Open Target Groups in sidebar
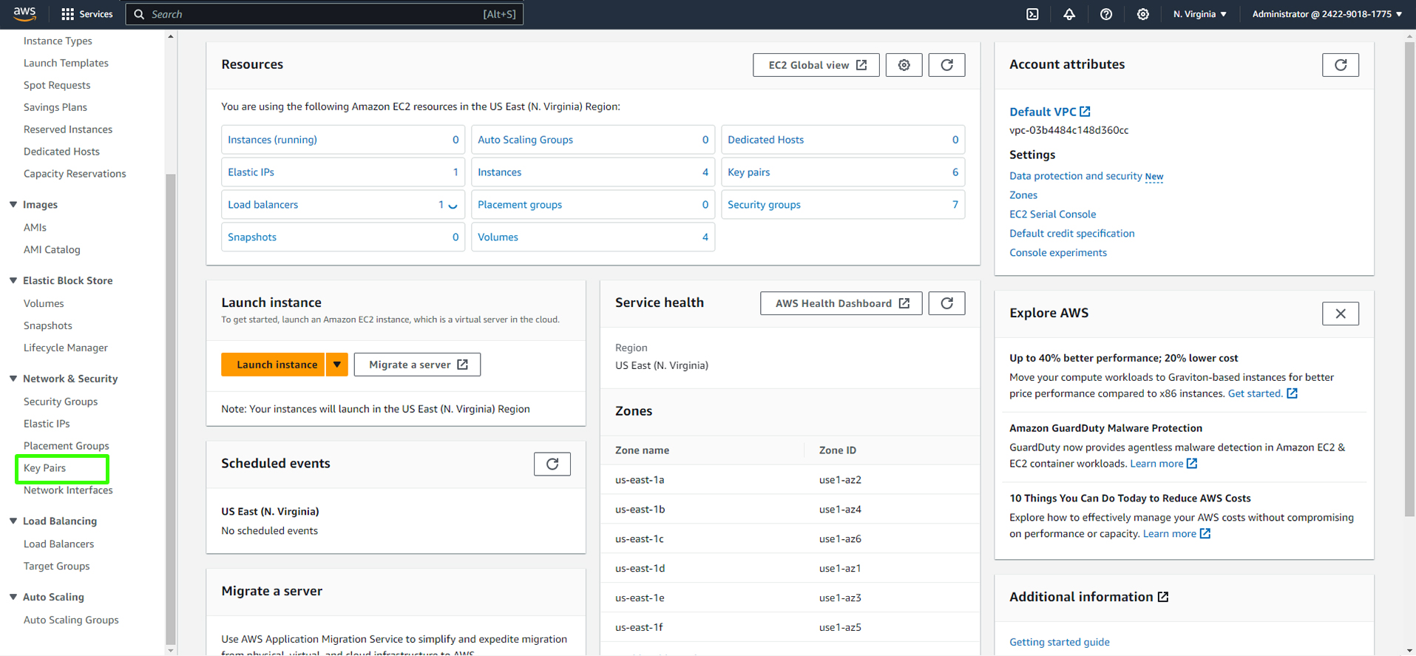 pos(56,567)
